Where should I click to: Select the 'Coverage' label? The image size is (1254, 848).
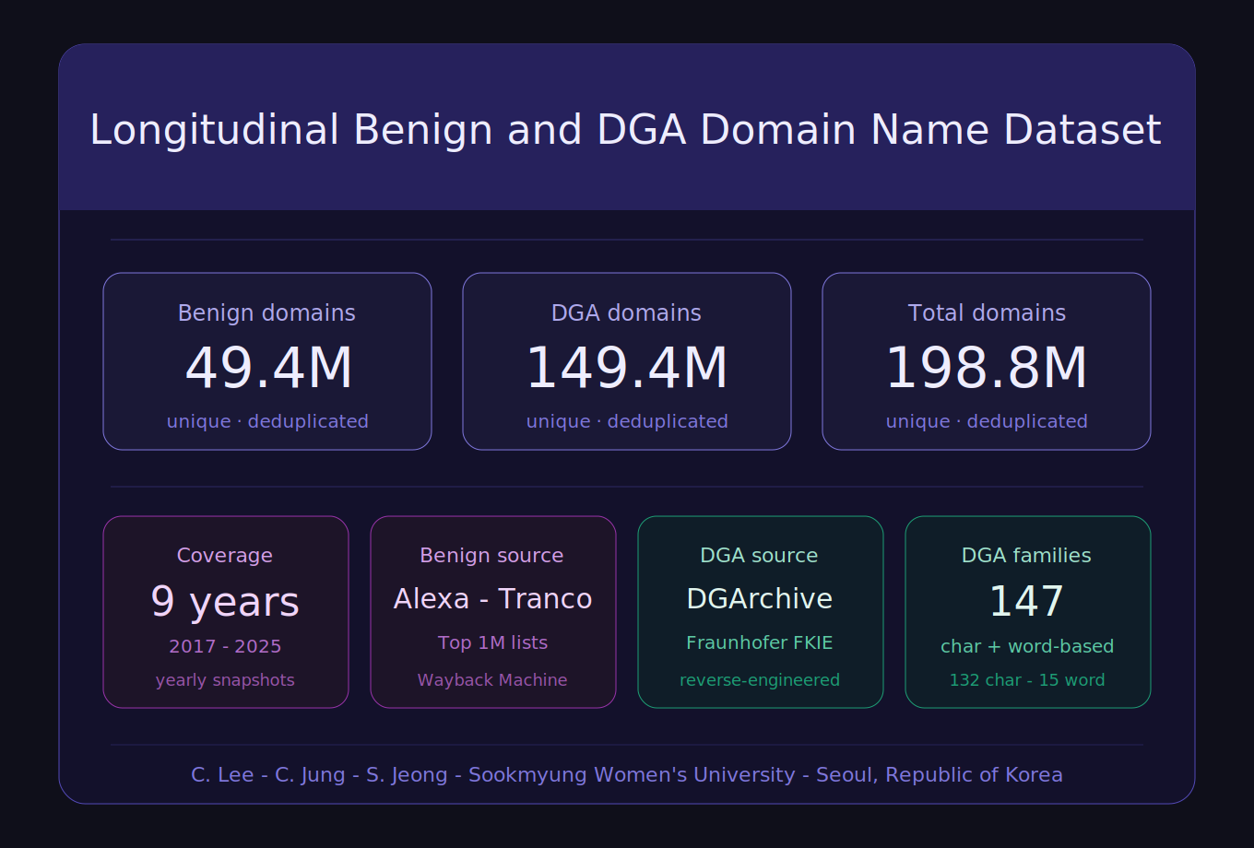click(225, 556)
